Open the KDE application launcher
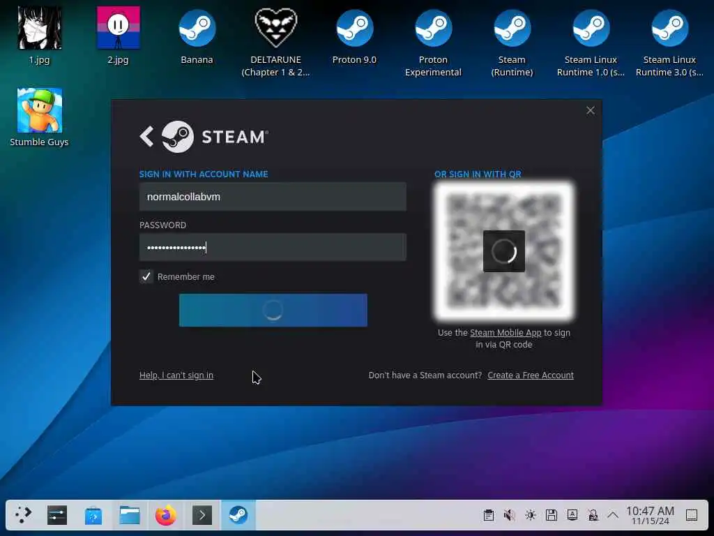Screen dimensions: 714x536 click(23, 515)
